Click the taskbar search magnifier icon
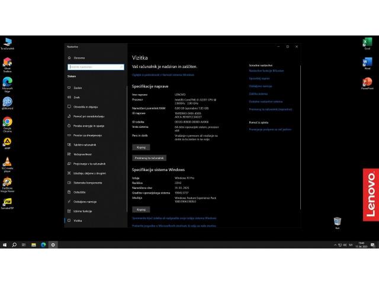Screen dimensions: 379x284 (14, 245)
